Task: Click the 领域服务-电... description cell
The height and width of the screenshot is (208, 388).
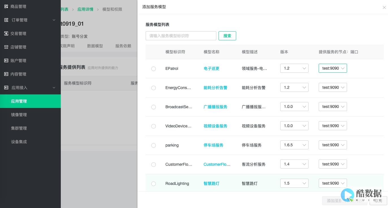Action: [x=255, y=68]
